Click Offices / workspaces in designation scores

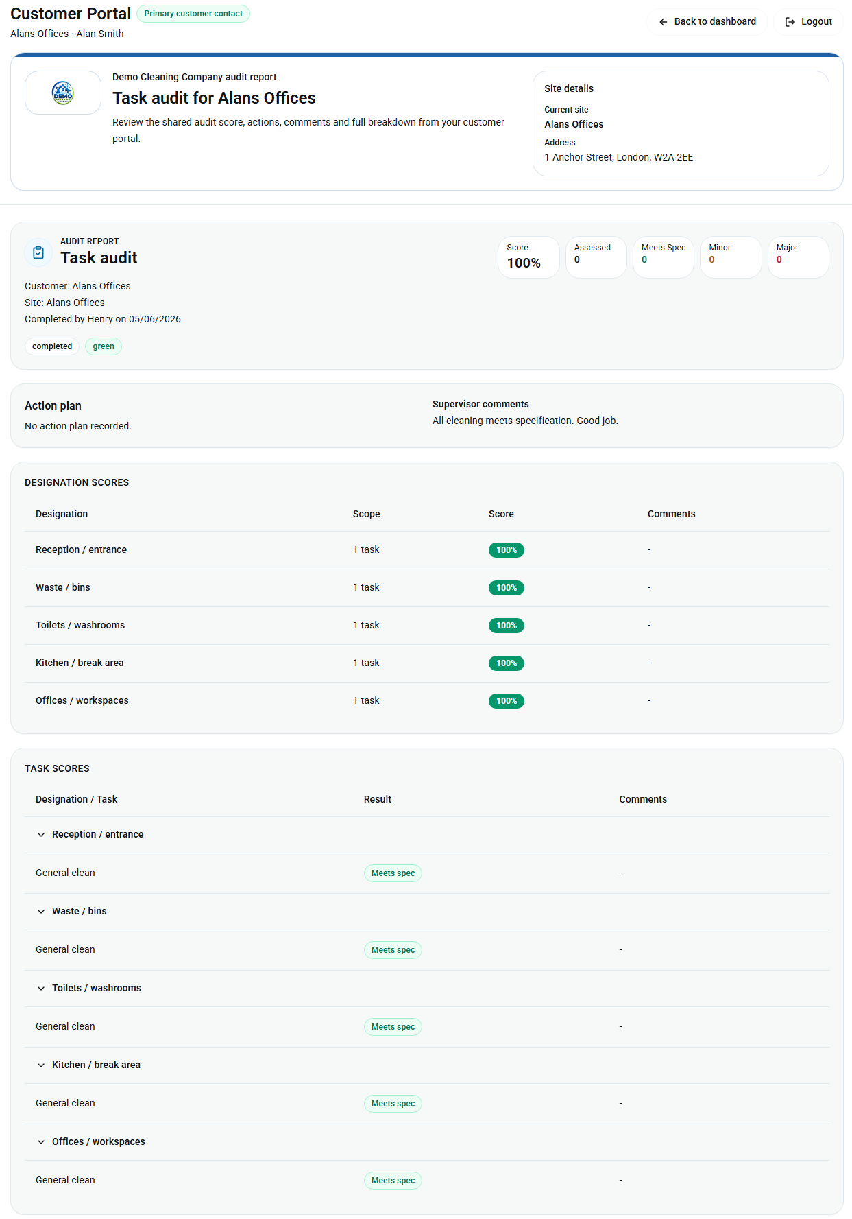[82, 700]
